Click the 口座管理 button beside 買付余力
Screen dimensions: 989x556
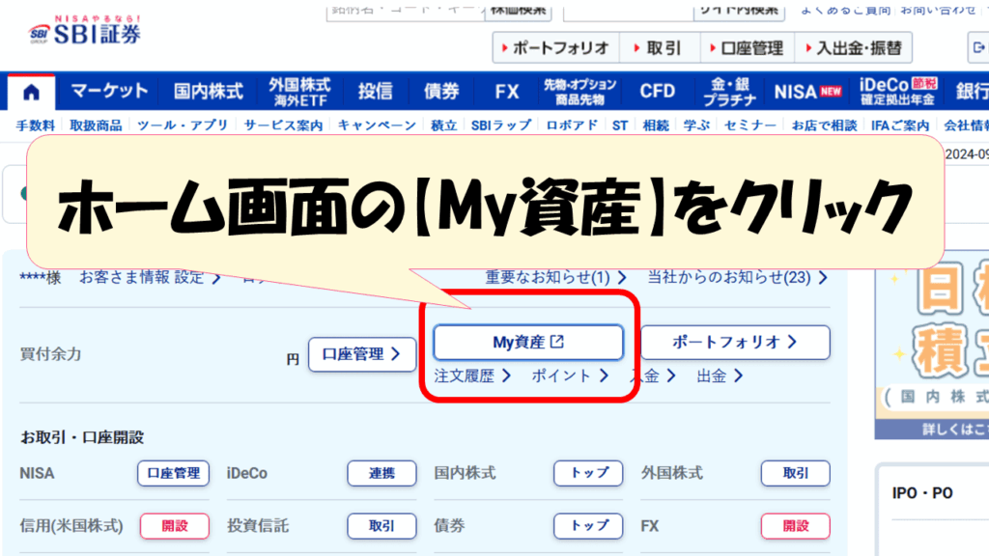coord(362,354)
